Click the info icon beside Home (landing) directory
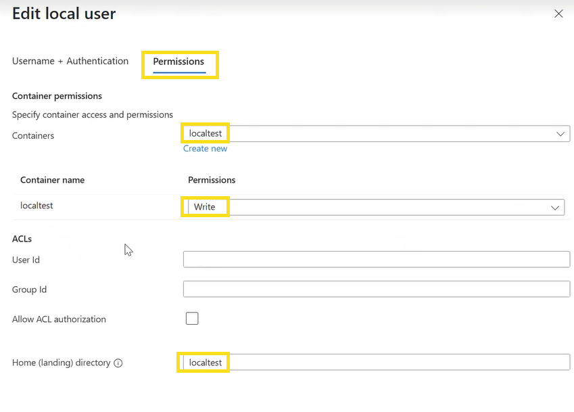Viewport: 574px width, 412px height. click(x=118, y=363)
